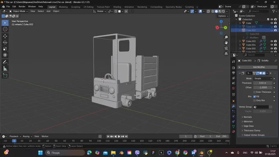Screen dimensions: 279x157
Task: Expand the Normals panel
Action: pyautogui.click(x=247, y=117)
